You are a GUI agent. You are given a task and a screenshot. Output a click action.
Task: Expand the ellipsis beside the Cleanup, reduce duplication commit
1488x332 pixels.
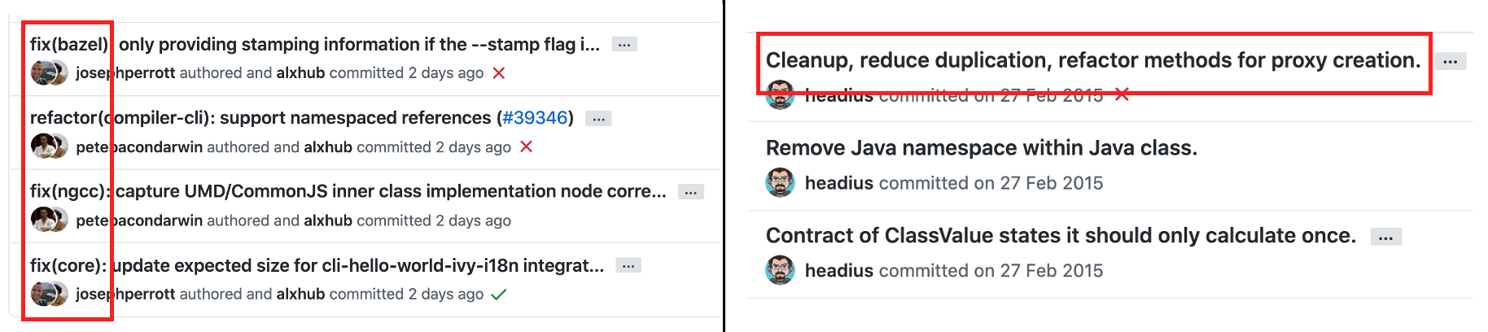point(1450,61)
